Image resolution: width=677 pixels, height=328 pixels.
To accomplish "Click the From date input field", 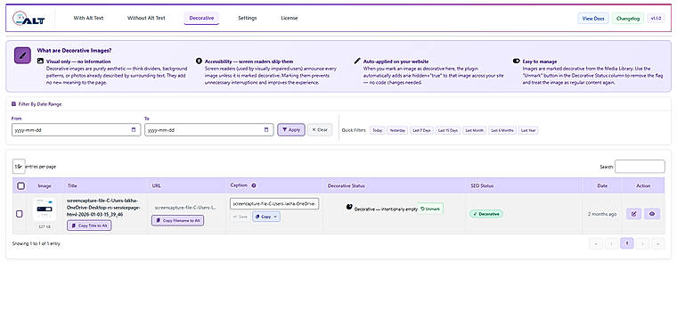I will (76, 129).
